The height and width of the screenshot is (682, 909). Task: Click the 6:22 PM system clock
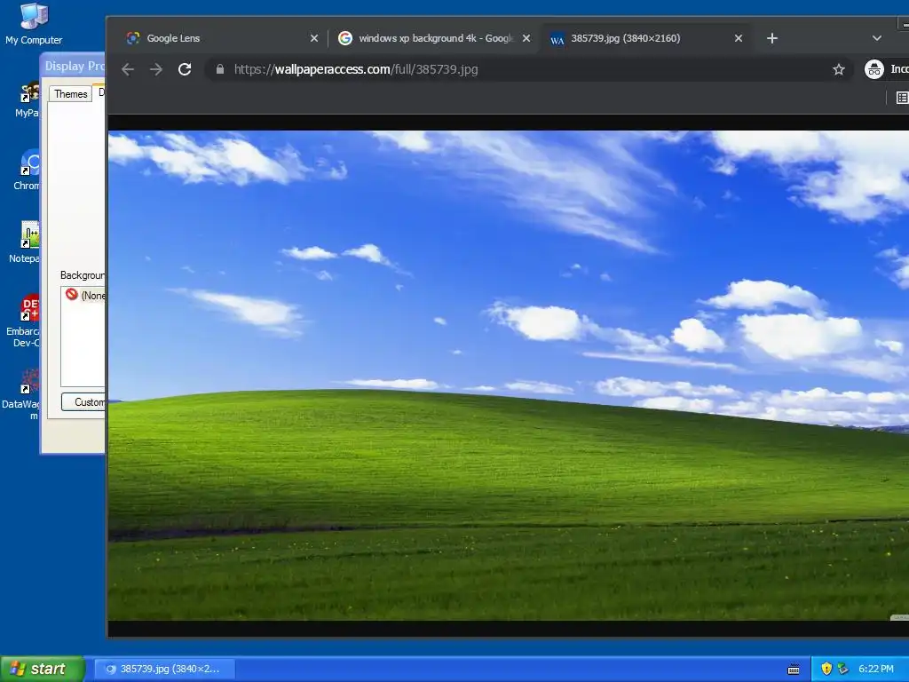click(x=875, y=669)
